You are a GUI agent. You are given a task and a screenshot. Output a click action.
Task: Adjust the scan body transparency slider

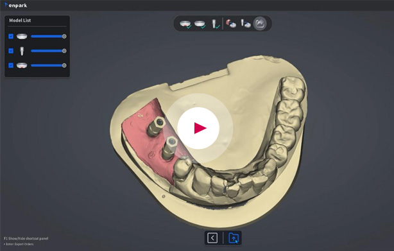point(49,51)
